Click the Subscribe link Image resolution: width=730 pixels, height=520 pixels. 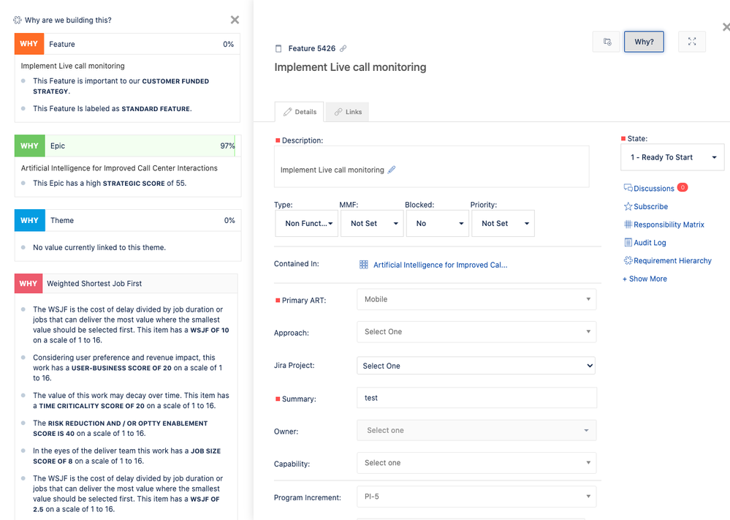650,206
